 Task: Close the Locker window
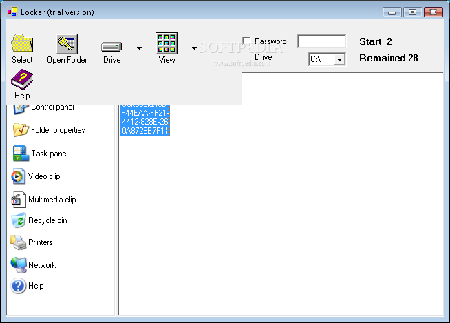coord(433,12)
